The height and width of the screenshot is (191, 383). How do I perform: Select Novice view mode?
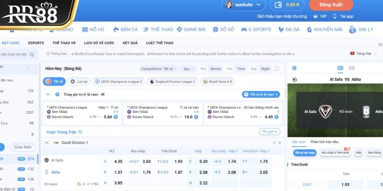coord(216,69)
